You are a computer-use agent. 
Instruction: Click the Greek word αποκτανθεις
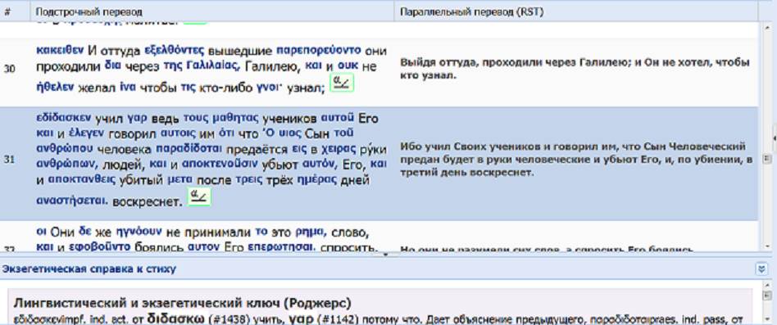pyautogui.click(x=81, y=179)
